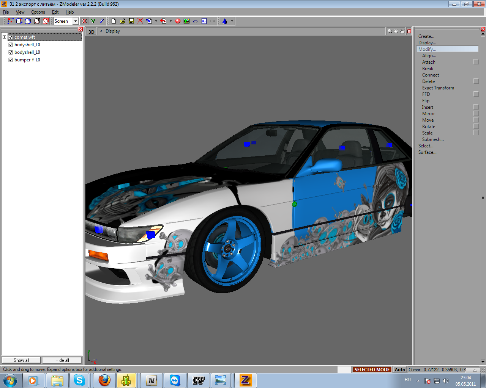The height and width of the screenshot is (388, 486).
Task: Click the red square viewport icon
Action: pyautogui.click(x=409, y=31)
